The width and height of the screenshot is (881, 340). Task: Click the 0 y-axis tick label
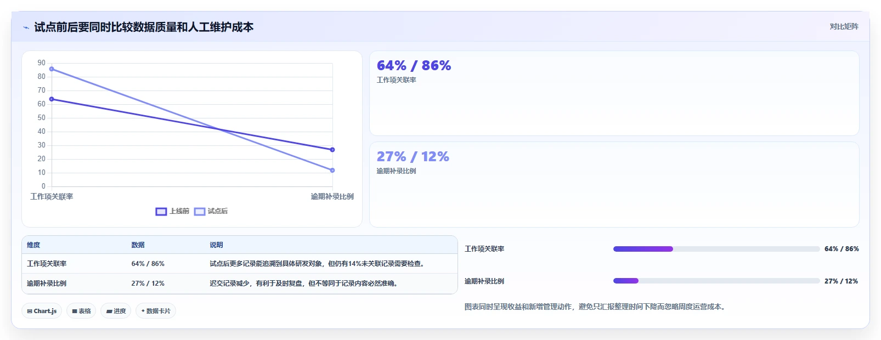pos(43,186)
